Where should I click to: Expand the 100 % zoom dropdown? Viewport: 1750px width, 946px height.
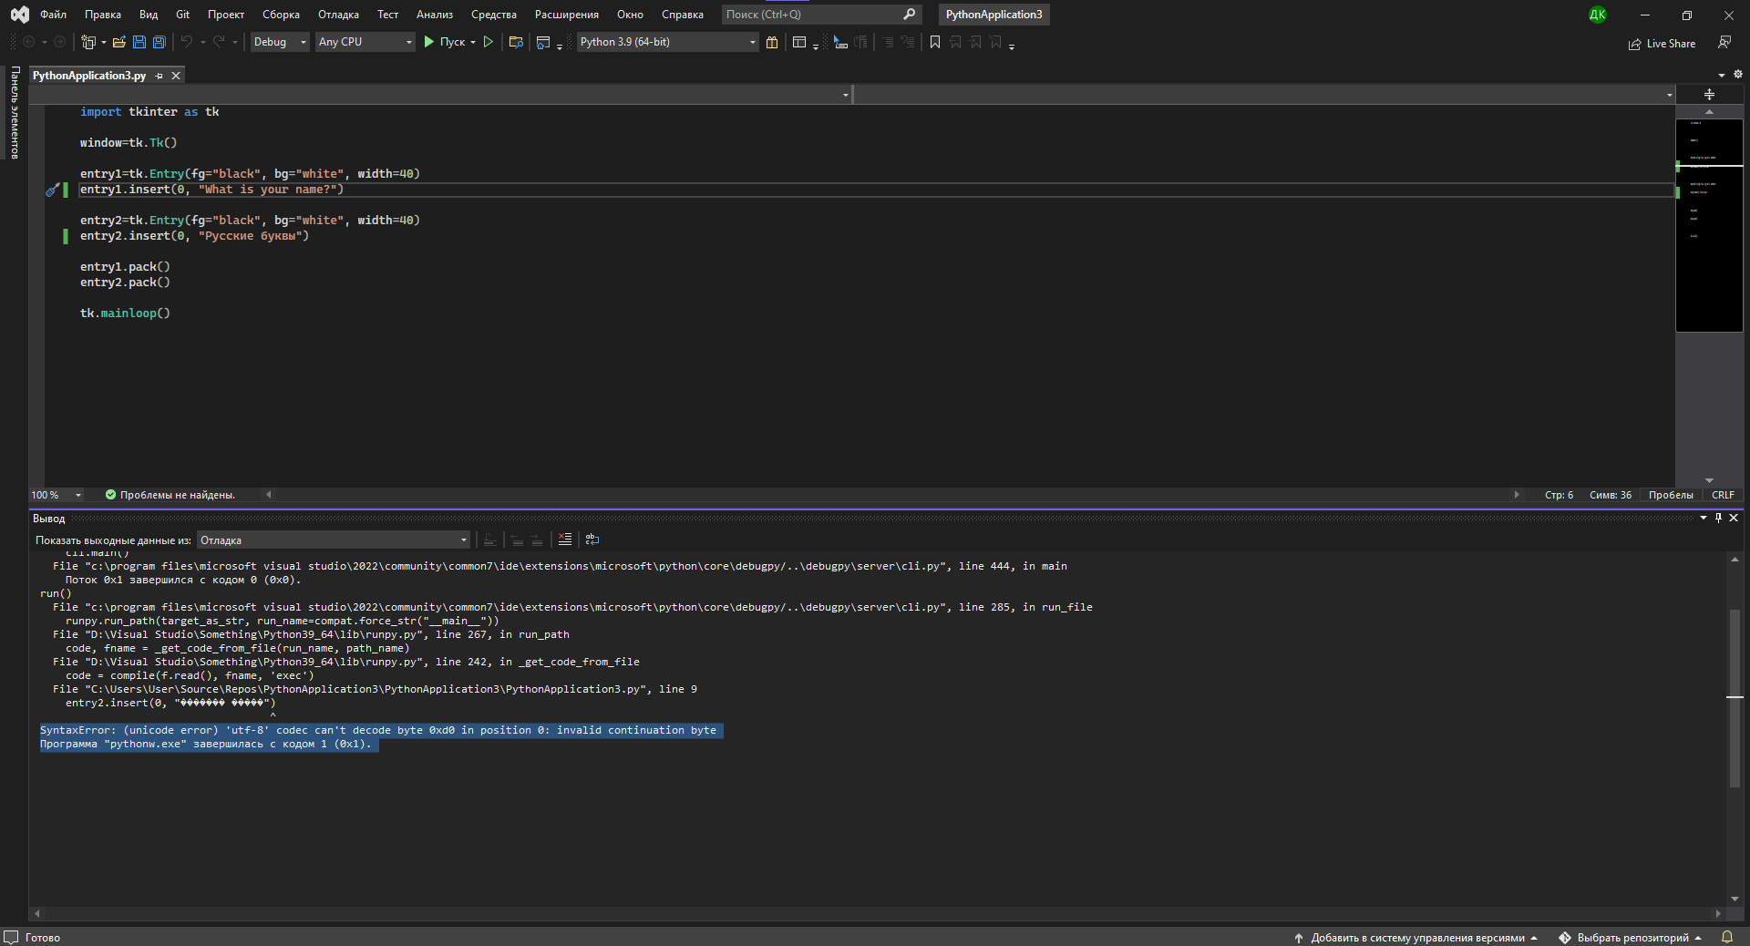click(78, 495)
